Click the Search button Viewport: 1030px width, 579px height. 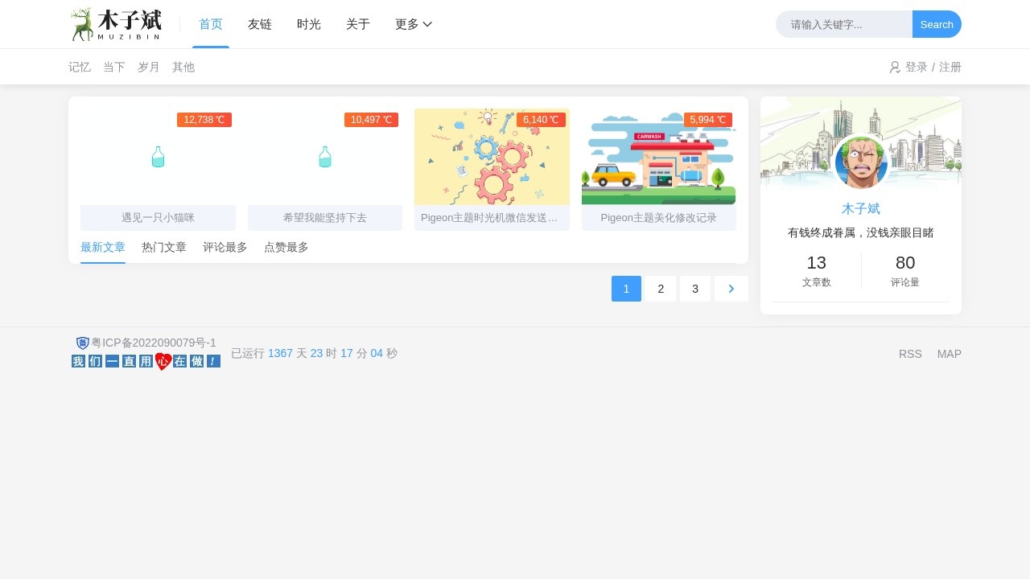[936, 24]
